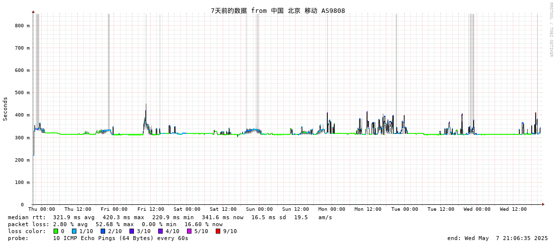Click the '800 m' y-axis label
The height and width of the screenshot is (245, 556).
[22, 25]
